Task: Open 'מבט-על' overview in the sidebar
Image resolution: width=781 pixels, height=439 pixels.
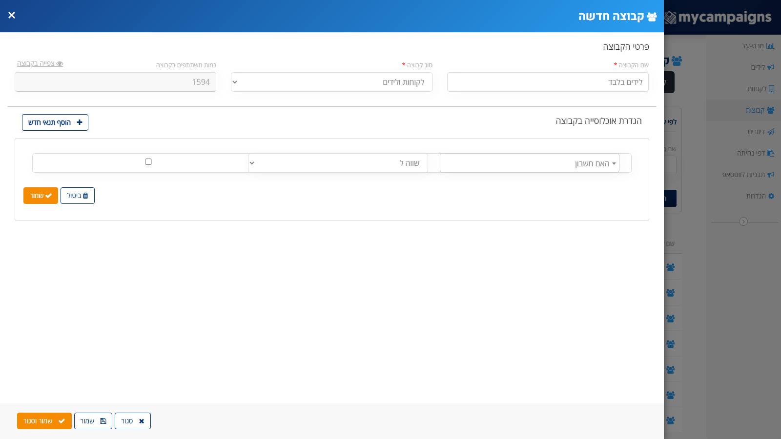Action: [758, 46]
